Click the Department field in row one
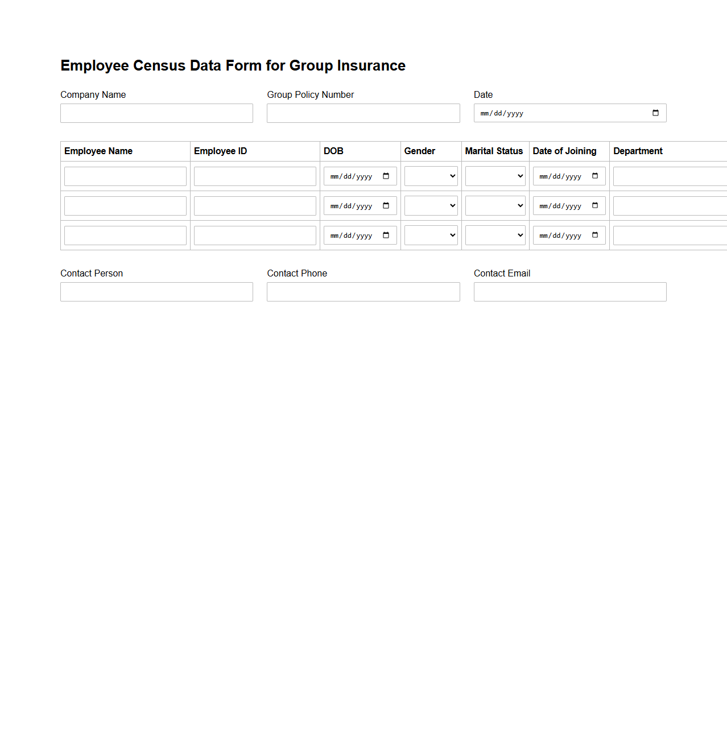 [671, 176]
